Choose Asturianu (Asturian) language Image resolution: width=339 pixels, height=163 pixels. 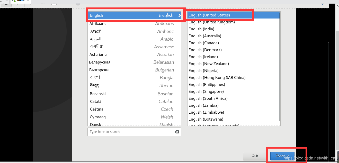pyautogui.click(x=134, y=55)
